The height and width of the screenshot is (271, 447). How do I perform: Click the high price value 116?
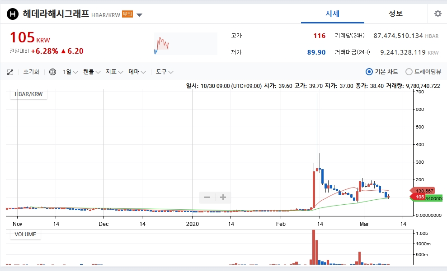click(319, 36)
